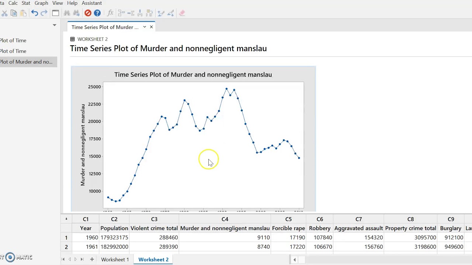Add a new worksheet with plus icon
Screen dimensions: 472x265
click(x=92, y=259)
